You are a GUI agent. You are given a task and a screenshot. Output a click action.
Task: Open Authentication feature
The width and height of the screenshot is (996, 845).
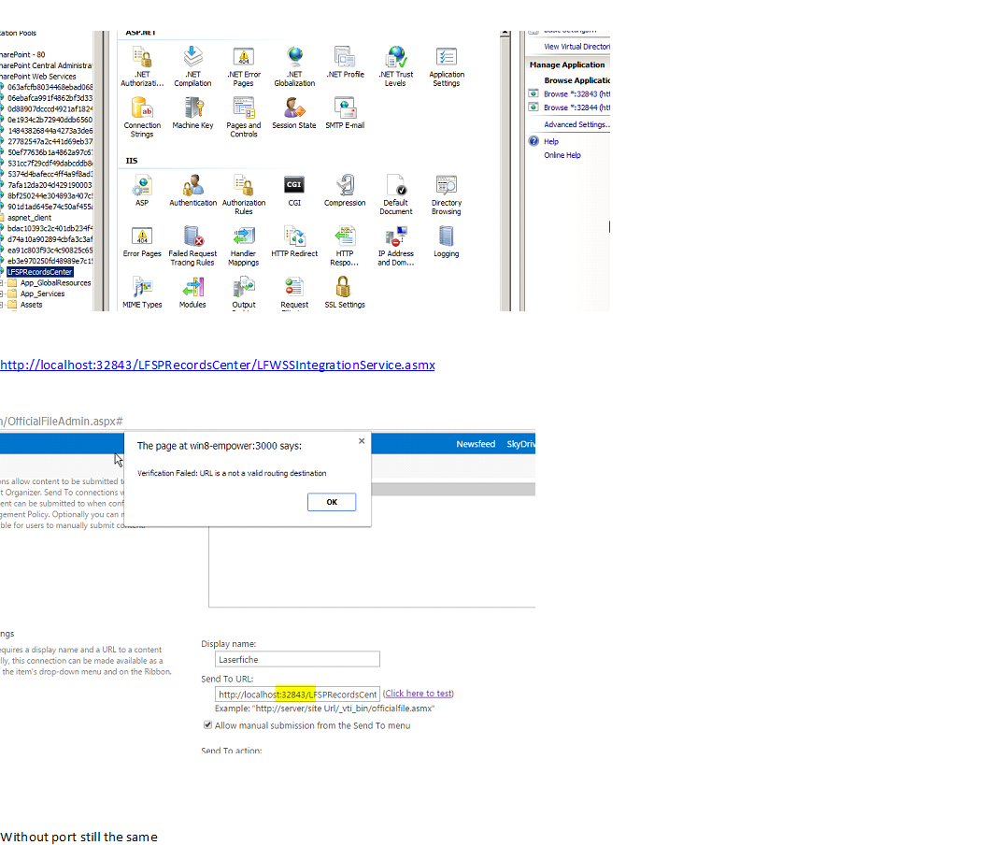coord(193,191)
